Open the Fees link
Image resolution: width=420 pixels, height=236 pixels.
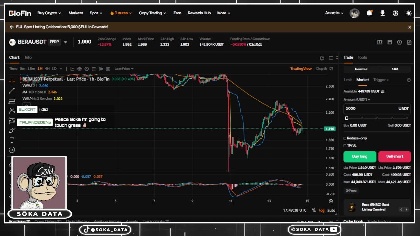[x=351, y=190]
